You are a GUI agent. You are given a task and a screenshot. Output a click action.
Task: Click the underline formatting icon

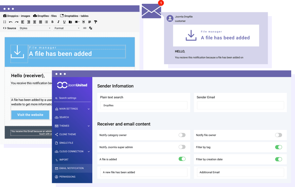(64, 22)
